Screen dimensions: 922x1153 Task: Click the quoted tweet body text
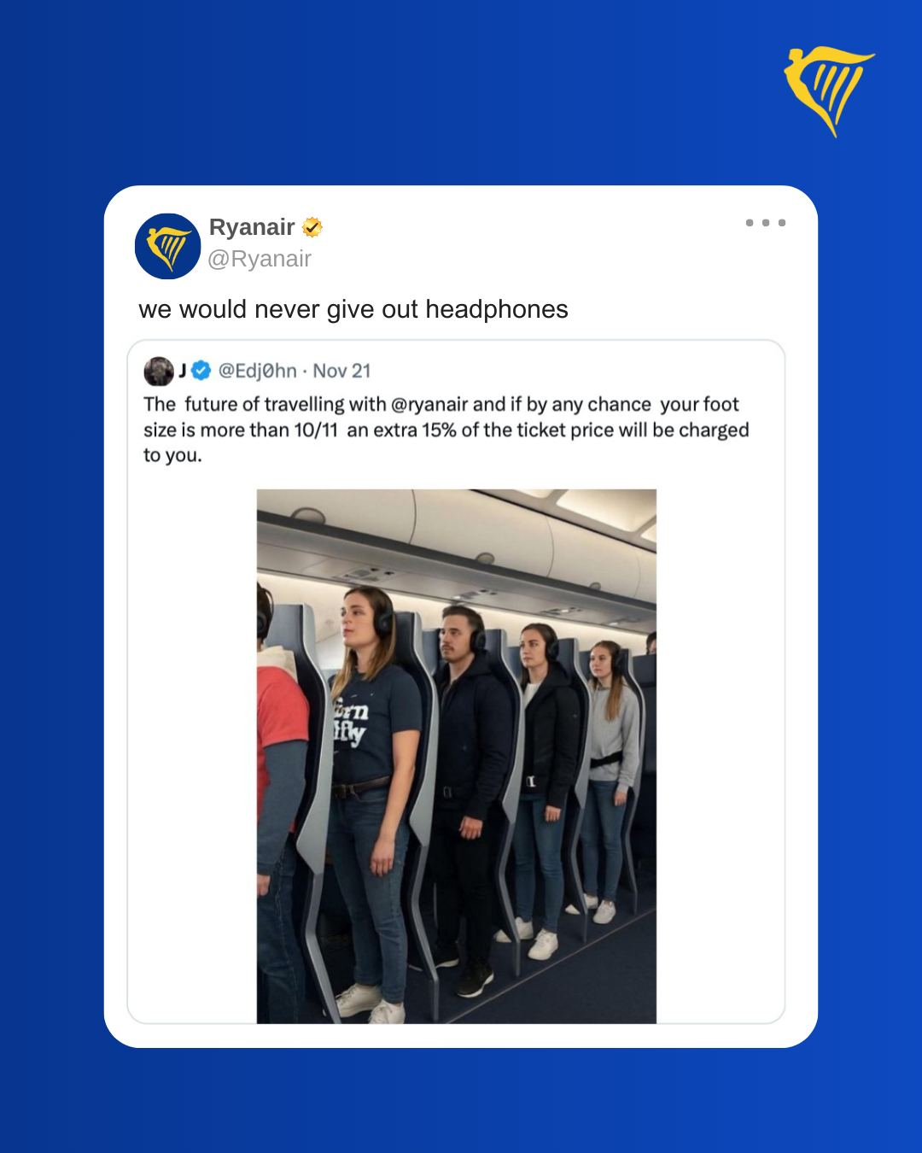pos(446,430)
